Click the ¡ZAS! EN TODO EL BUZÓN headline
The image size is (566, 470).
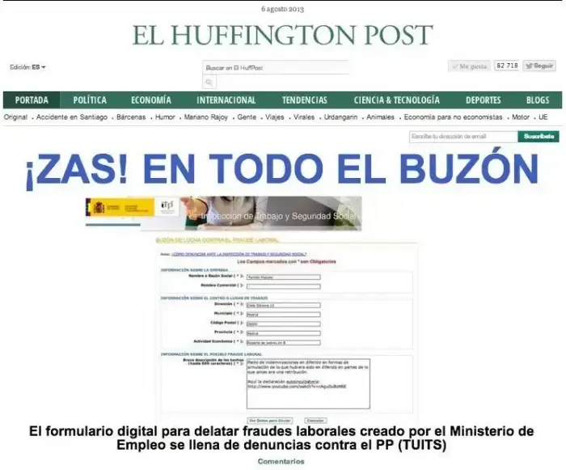click(x=283, y=169)
